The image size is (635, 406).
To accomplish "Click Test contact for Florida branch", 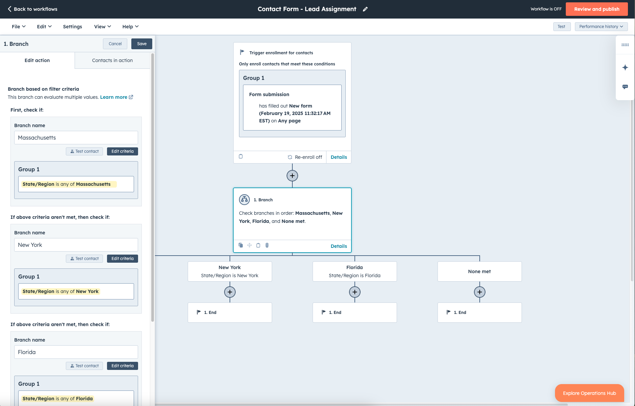I will tap(84, 366).
